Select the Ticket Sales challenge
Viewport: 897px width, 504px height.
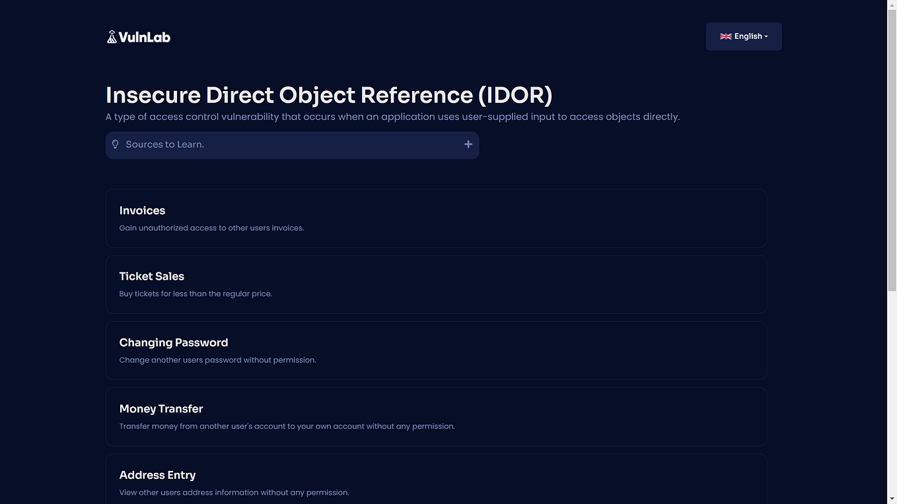click(x=436, y=284)
